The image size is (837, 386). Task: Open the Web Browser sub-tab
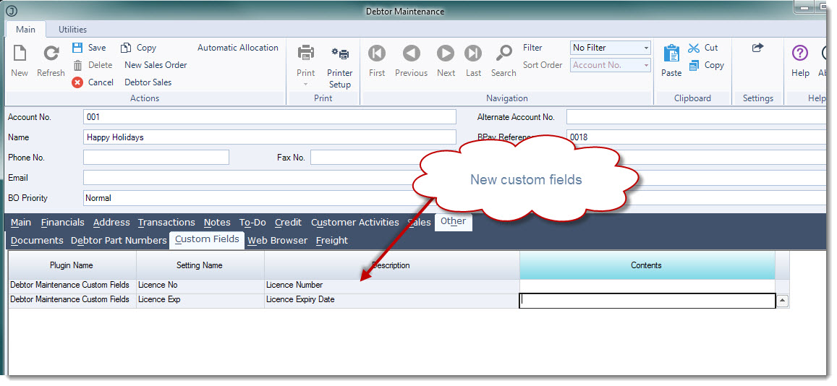tap(278, 241)
